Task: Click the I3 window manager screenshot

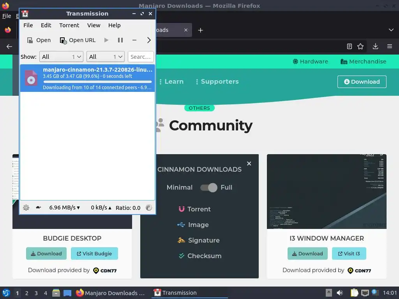Action: pyautogui.click(x=327, y=192)
